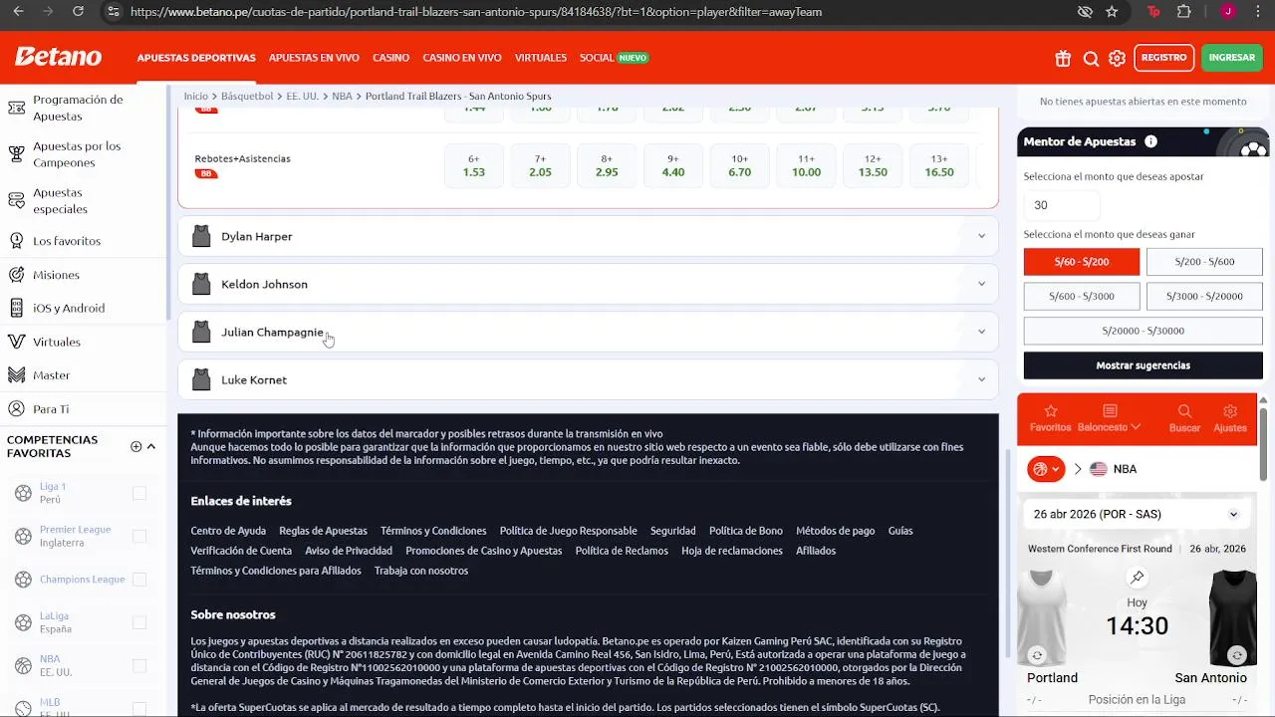Viewport: 1275px width, 717px height.
Task: Select the S/3000 - S/20000 win range
Action: [x=1204, y=296]
